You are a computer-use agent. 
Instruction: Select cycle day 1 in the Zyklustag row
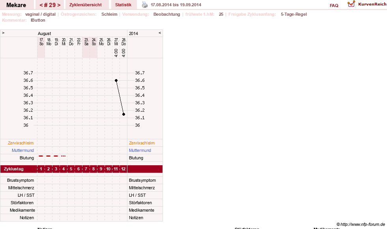41,169
